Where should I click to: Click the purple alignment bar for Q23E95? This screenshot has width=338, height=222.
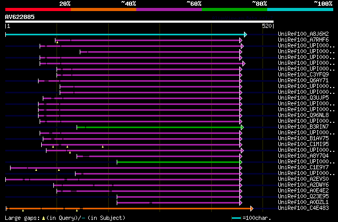point(179,197)
